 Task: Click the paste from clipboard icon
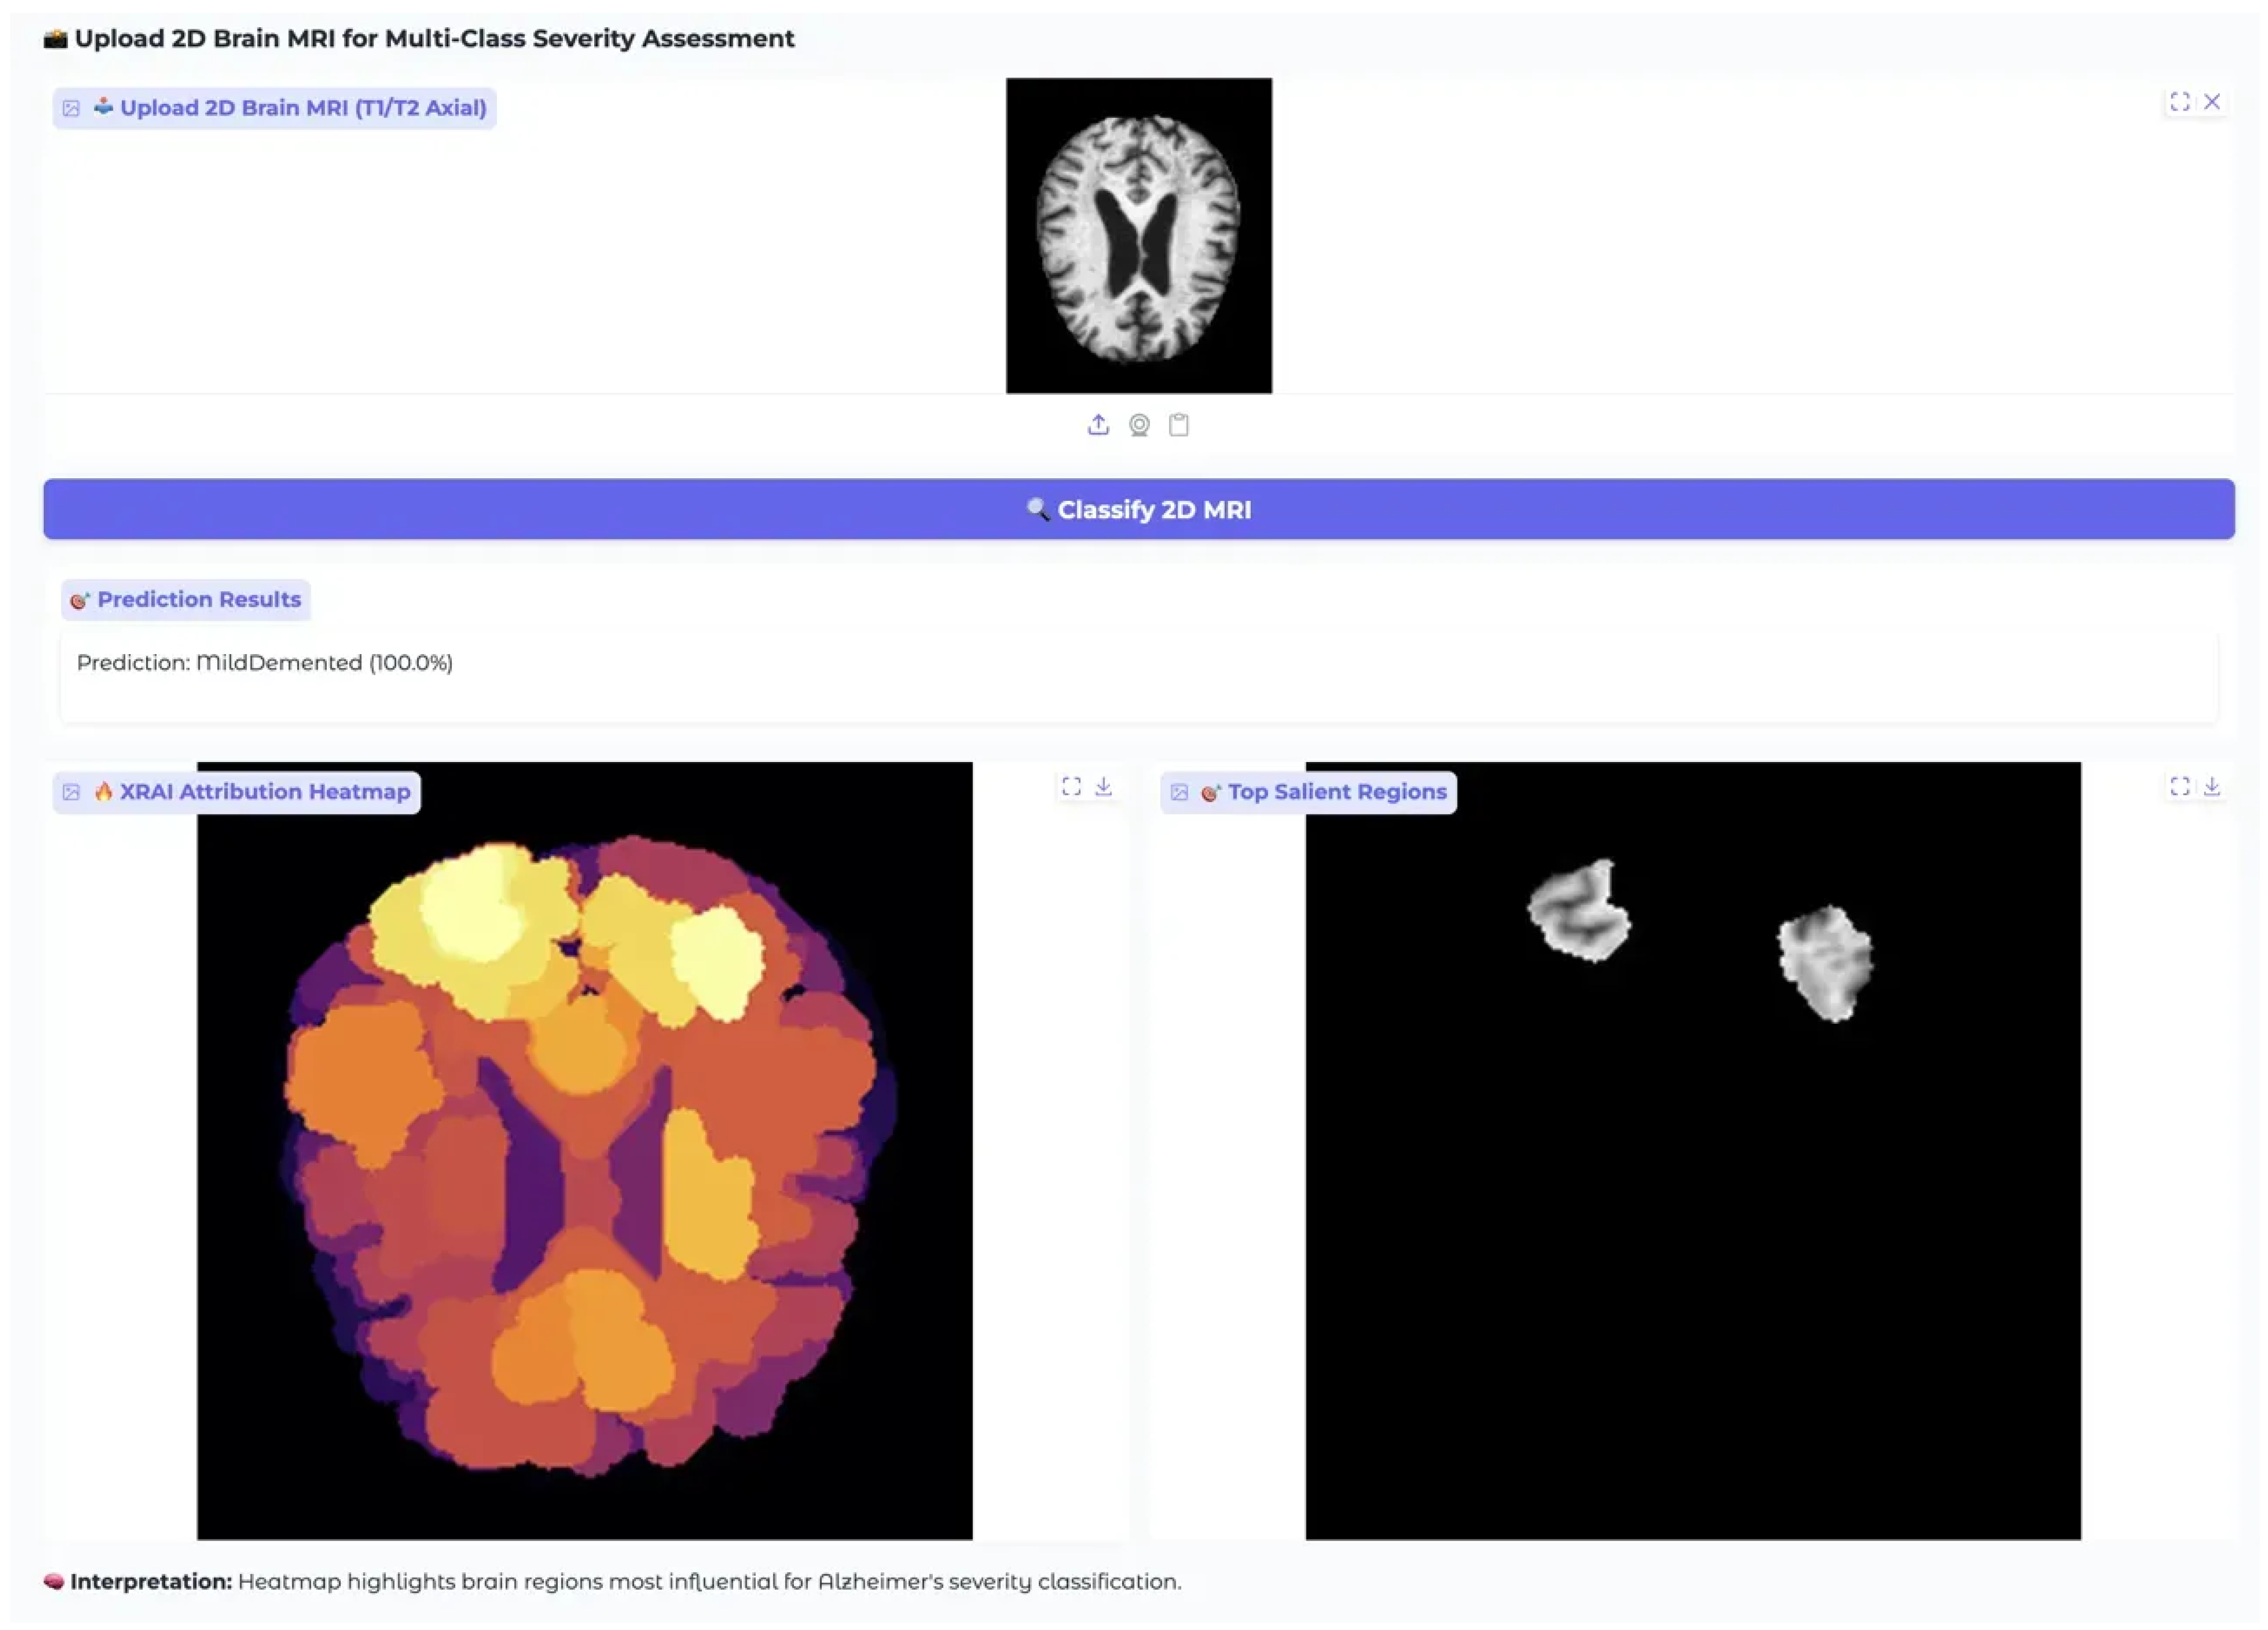coord(1178,425)
